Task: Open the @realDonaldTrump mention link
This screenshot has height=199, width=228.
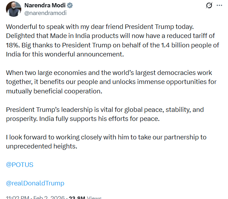Action: (35, 183)
